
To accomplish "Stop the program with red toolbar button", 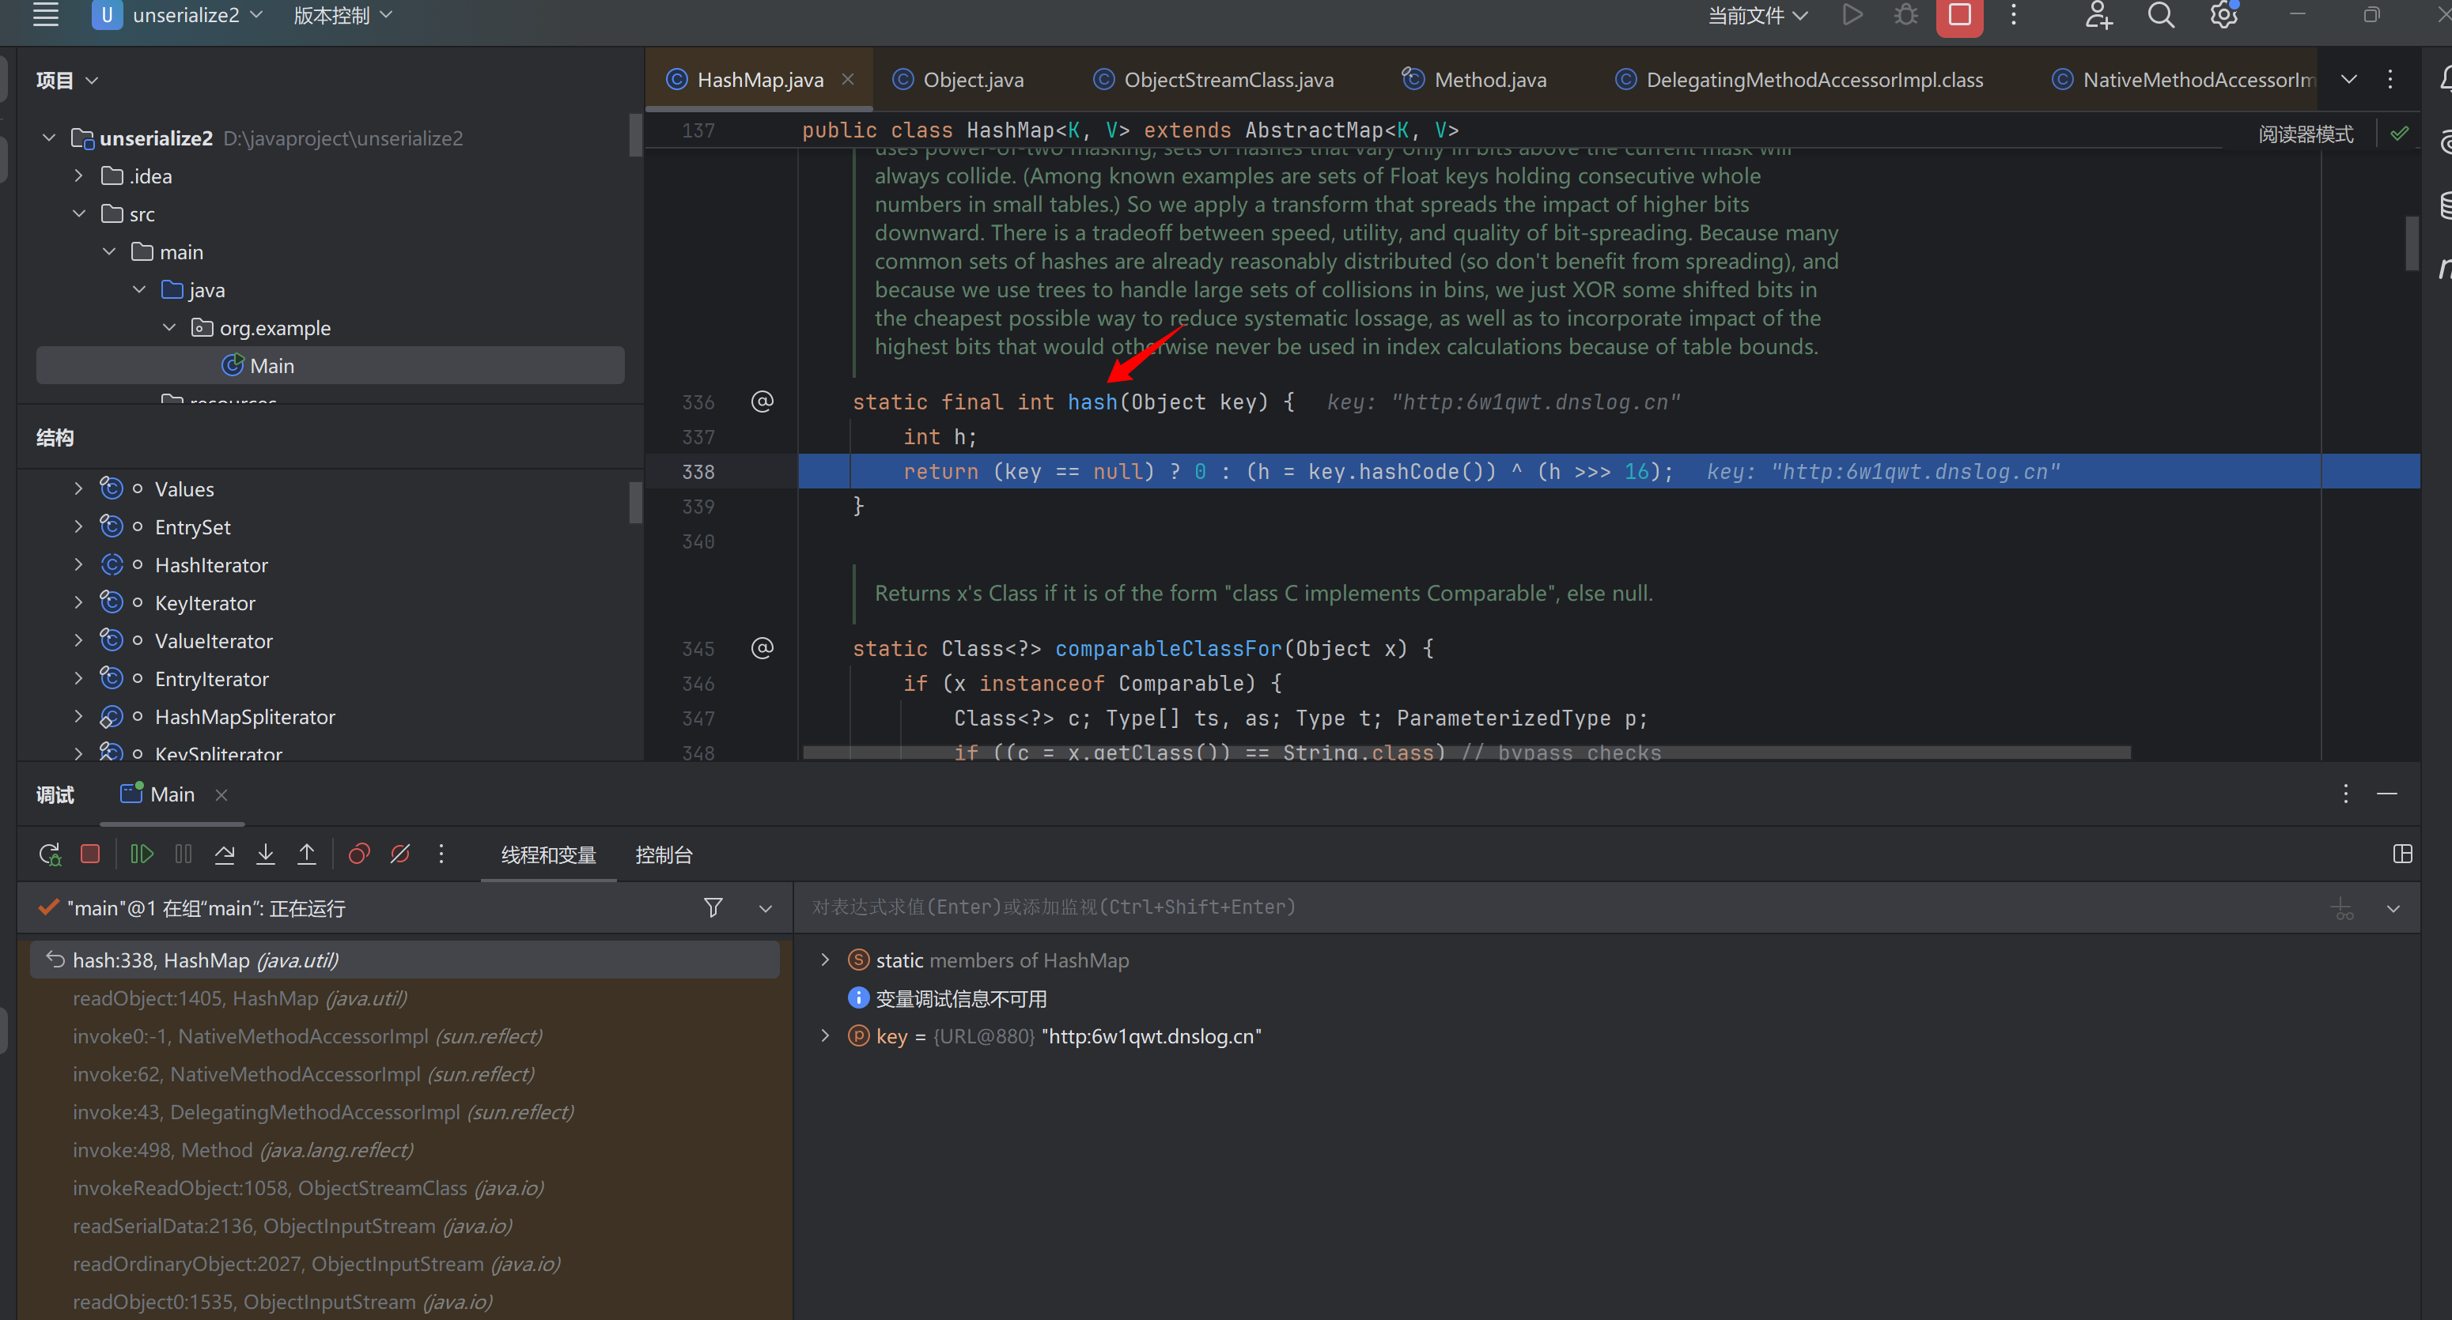I will (x=1959, y=16).
